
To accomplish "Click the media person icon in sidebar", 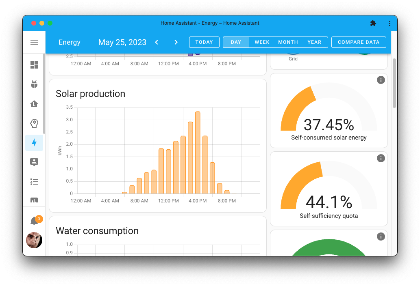I will [x=34, y=162].
